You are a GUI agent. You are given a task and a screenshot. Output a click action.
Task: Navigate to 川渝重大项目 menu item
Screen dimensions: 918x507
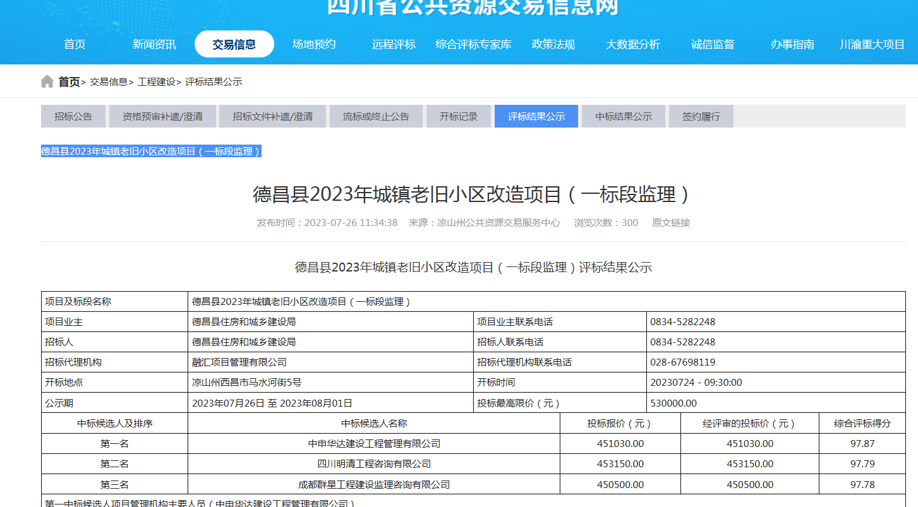[x=872, y=44]
